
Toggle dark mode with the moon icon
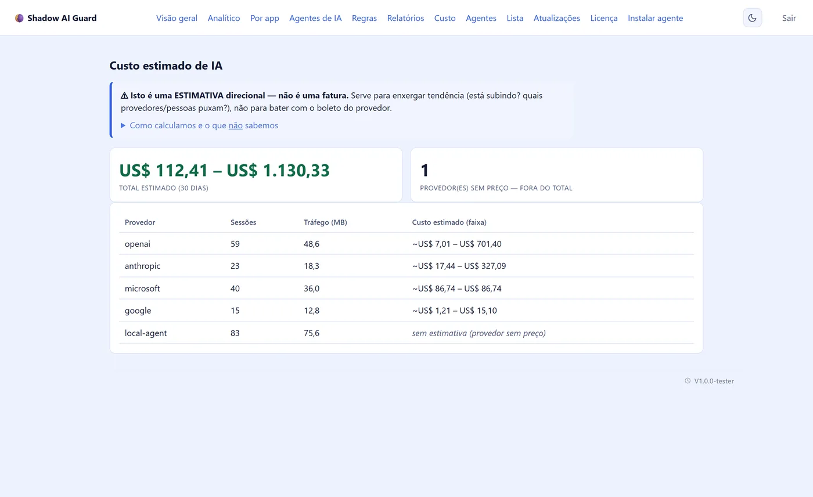[x=752, y=18]
